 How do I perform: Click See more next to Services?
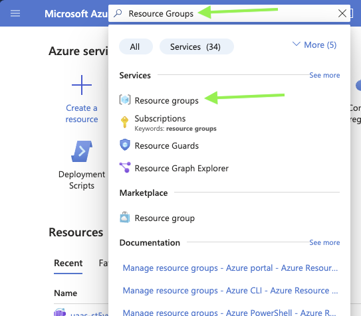coord(324,75)
